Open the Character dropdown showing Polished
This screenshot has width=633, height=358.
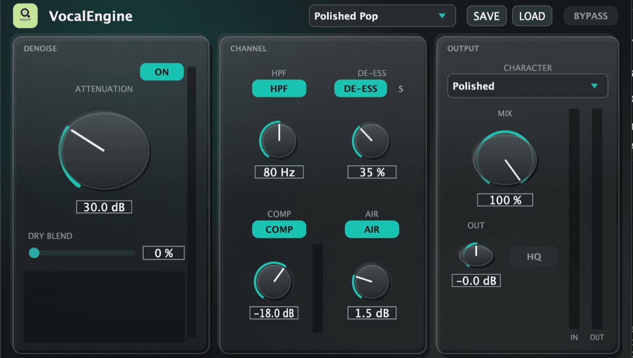pyautogui.click(x=527, y=86)
